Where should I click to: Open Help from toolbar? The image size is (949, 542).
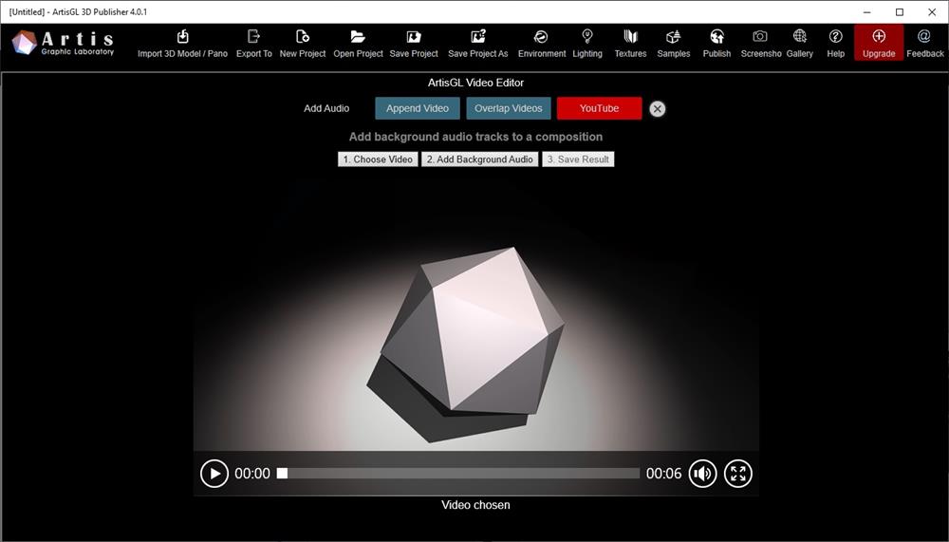[x=835, y=44]
